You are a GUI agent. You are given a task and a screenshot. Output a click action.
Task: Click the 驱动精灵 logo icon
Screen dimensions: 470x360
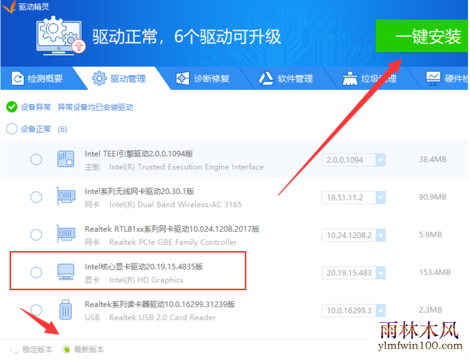(x=9, y=7)
